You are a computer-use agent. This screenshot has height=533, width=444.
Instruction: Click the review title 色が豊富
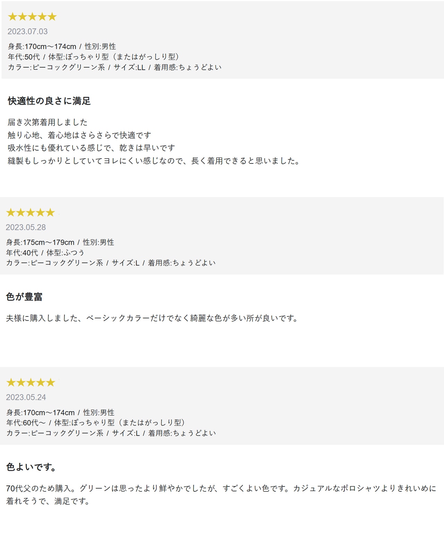tap(24, 297)
